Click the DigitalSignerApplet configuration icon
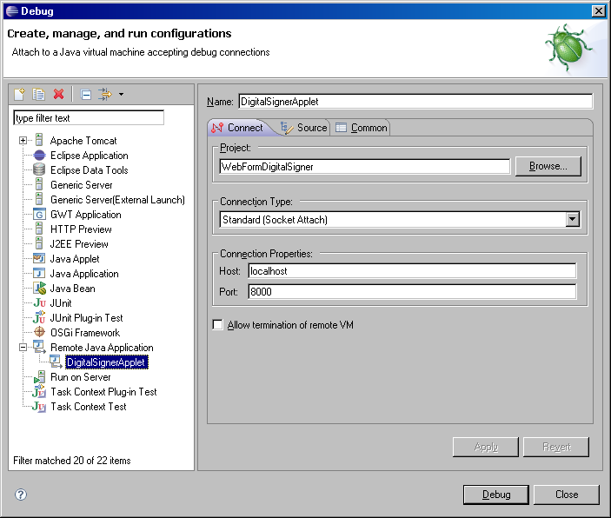This screenshot has height=518, width=611. pyautogui.click(x=56, y=362)
